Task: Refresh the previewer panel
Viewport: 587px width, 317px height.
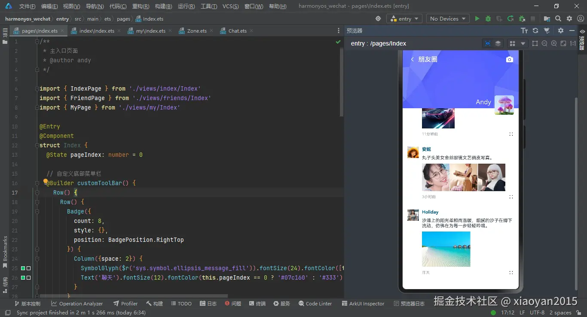Action: (x=535, y=30)
